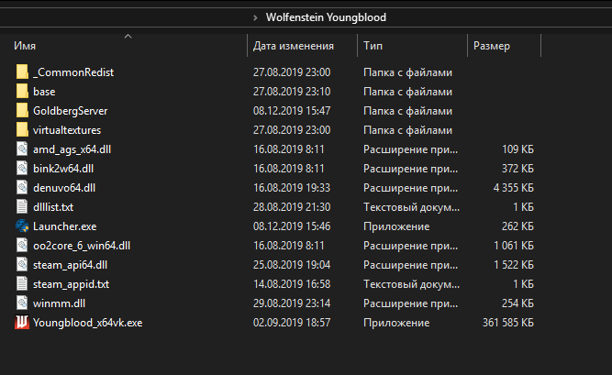Screen dimensions: 612x375
Task: Click the bink2w64.dll file icon
Action: [22, 168]
